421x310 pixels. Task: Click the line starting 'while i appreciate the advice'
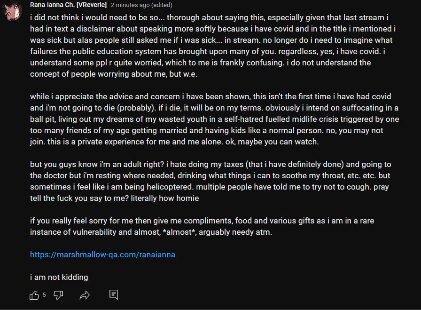coord(210,96)
